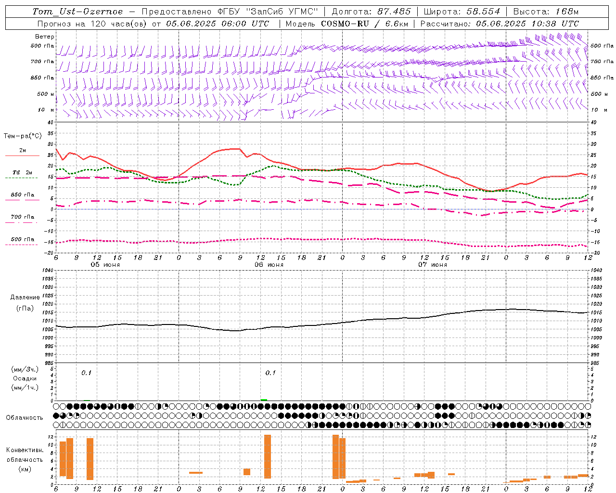Click the station title Tom_Ust-Ozernoe
616x493 pixels.
click(77, 12)
